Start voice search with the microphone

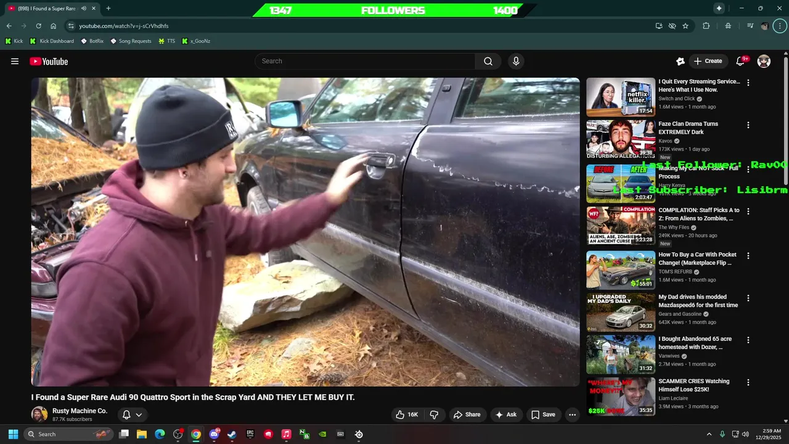point(516,61)
